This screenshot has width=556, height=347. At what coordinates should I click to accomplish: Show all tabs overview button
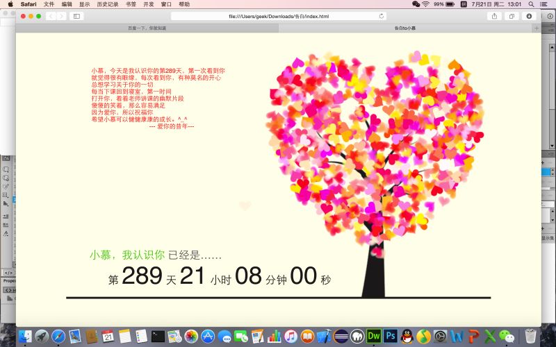point(512,16)
